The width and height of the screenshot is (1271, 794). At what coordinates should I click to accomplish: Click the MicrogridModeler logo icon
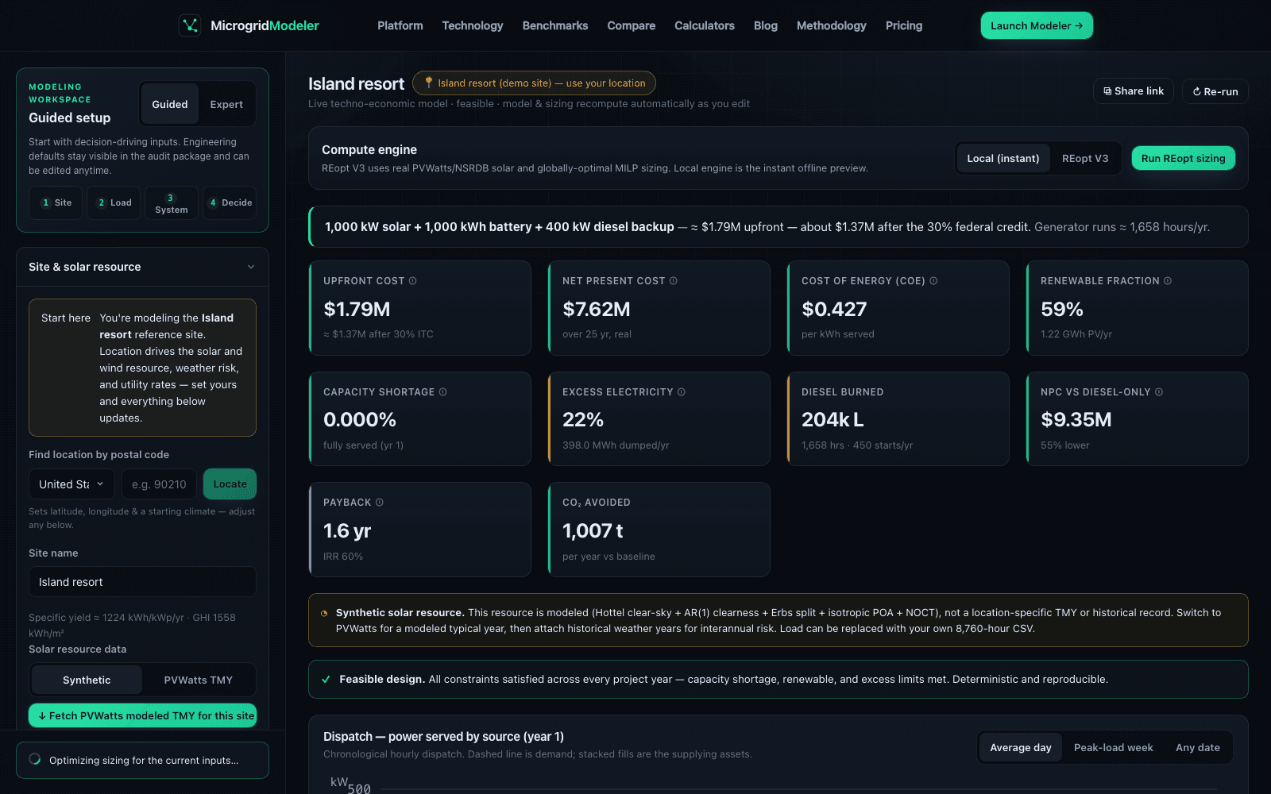click(x=190, y=25)
